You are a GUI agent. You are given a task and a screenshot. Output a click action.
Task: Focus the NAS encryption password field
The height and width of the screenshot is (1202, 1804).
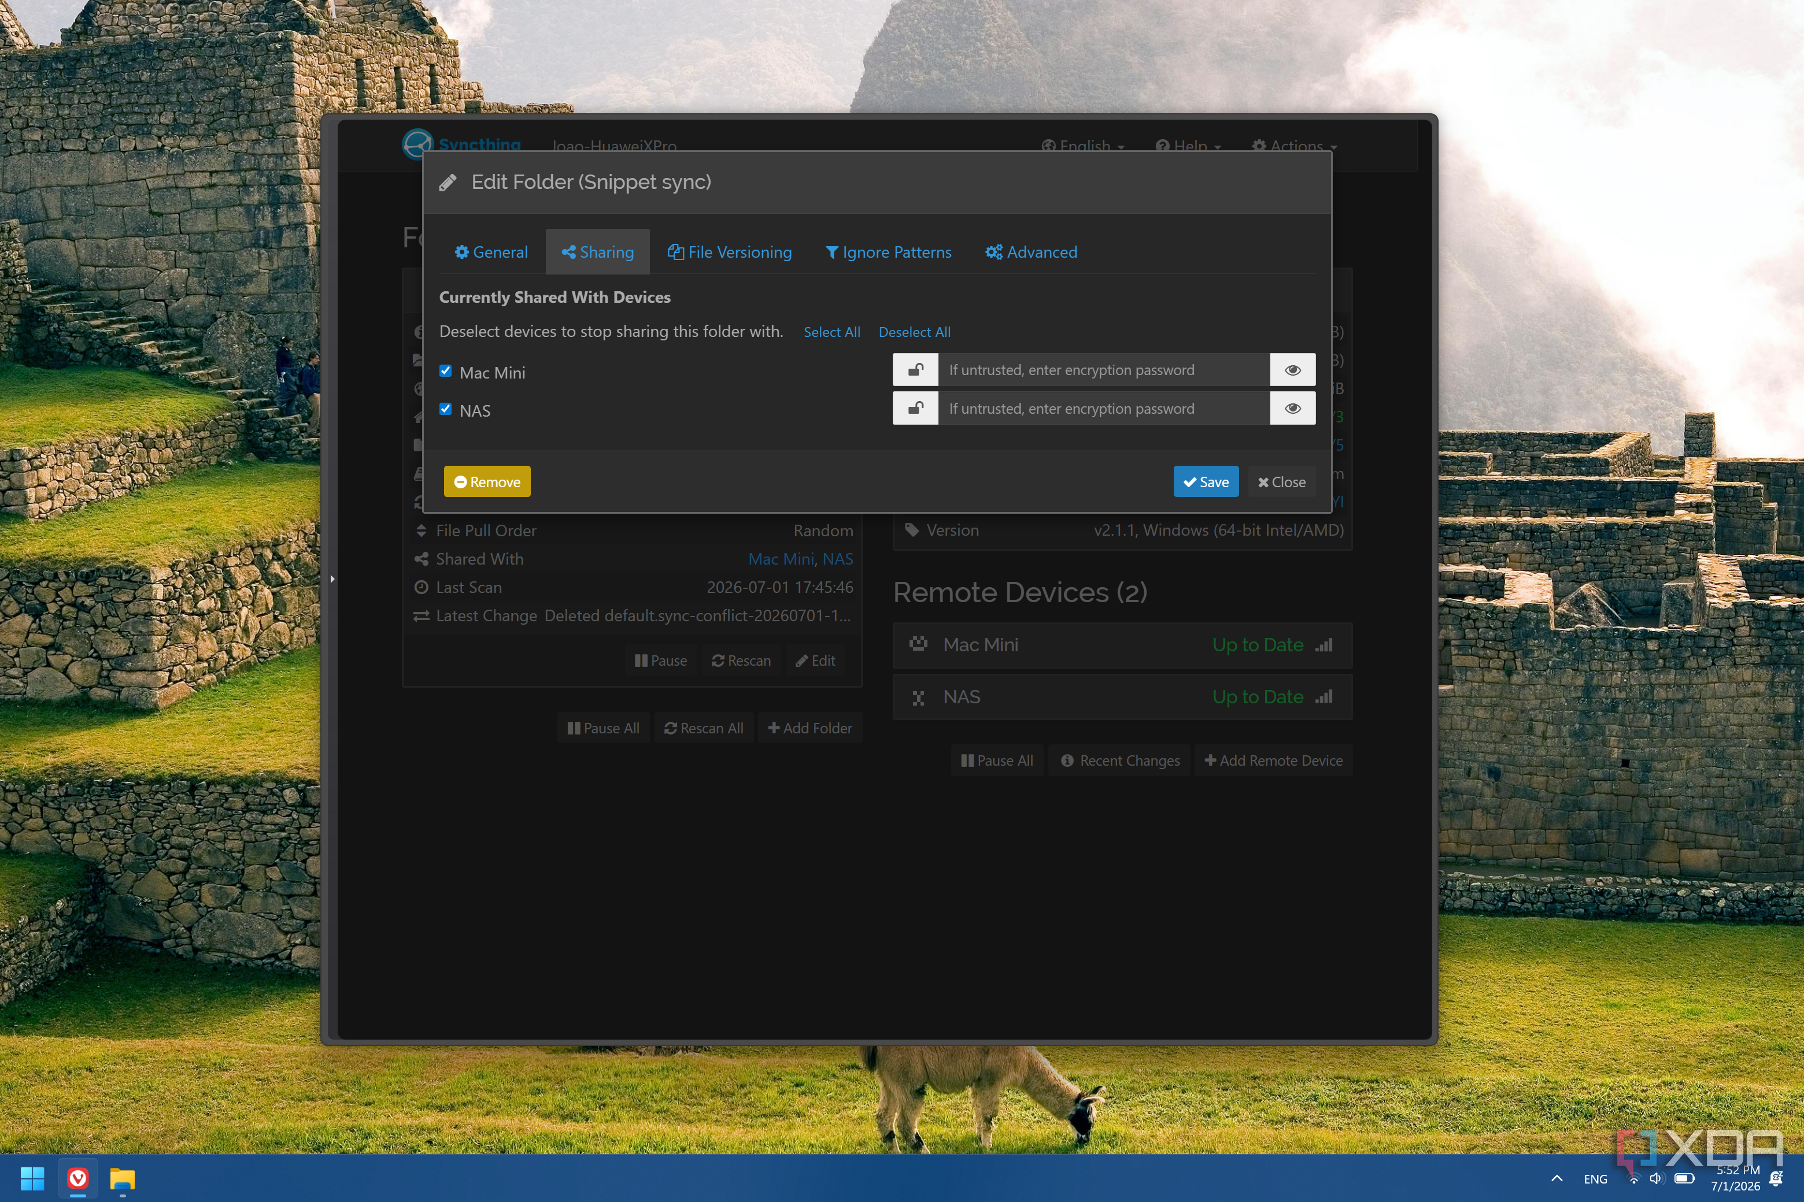[1104, 409]
